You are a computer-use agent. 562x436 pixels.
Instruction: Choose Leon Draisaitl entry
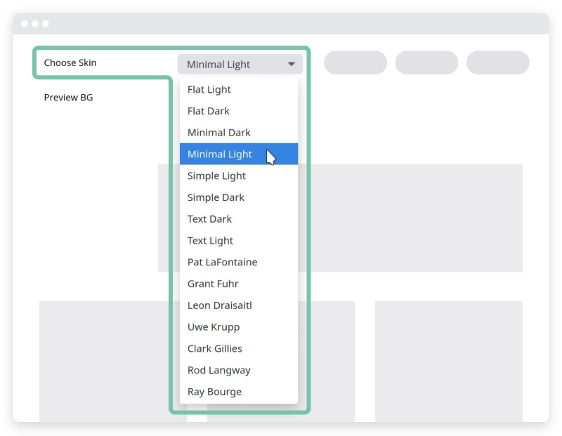pos(239,305)
